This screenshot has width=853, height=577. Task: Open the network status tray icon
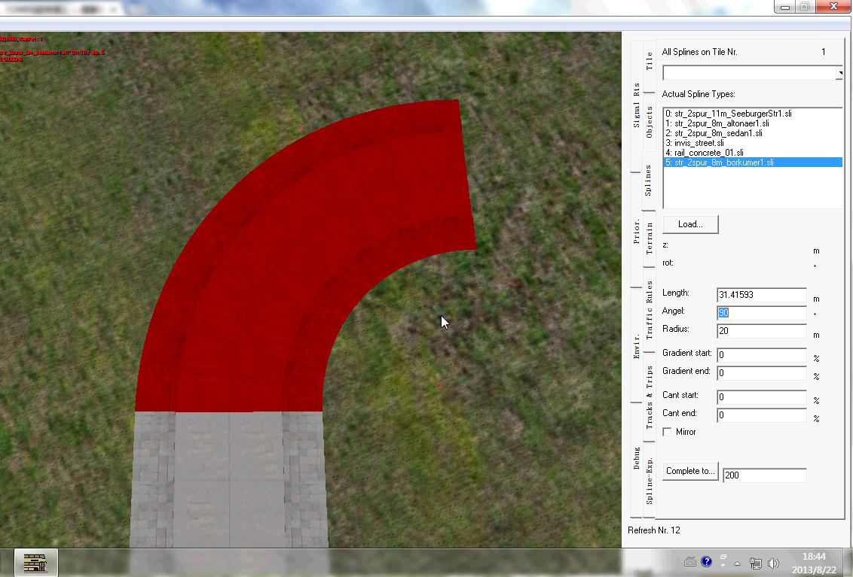755,563
